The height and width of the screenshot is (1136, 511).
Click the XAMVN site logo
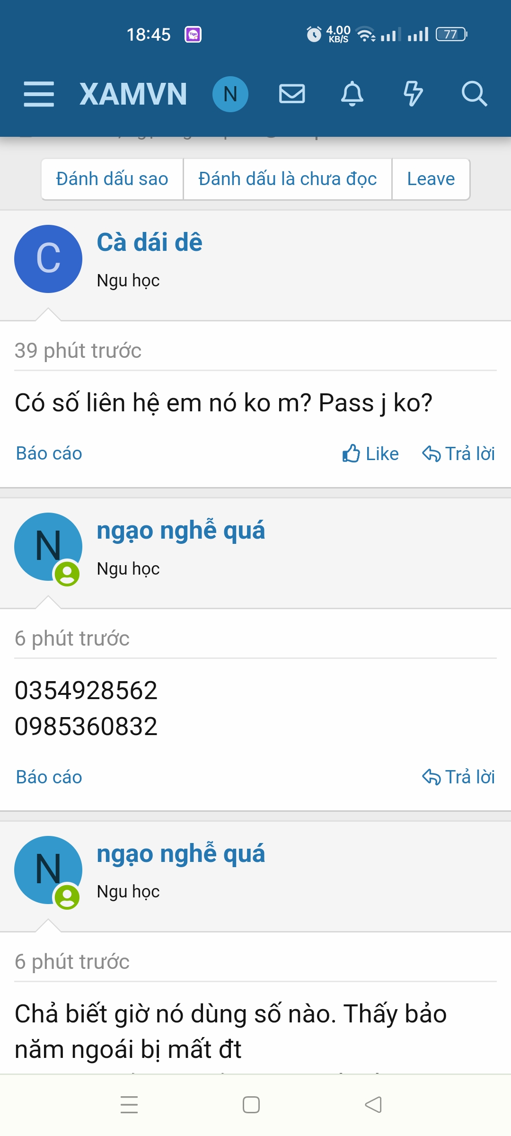click(133, 94)
